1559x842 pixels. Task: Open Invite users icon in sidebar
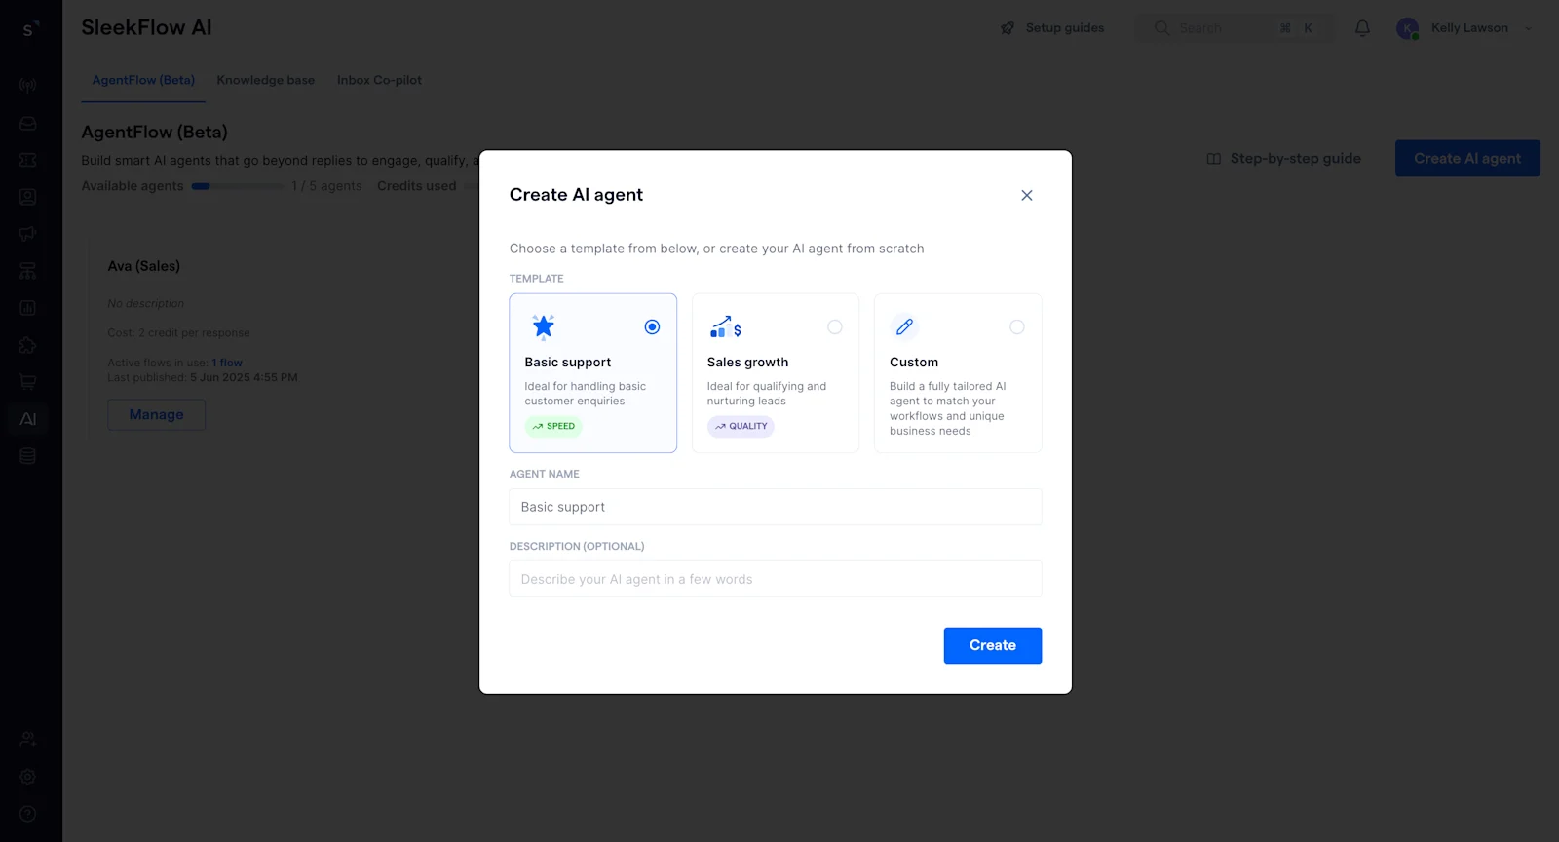click(28, 740)
